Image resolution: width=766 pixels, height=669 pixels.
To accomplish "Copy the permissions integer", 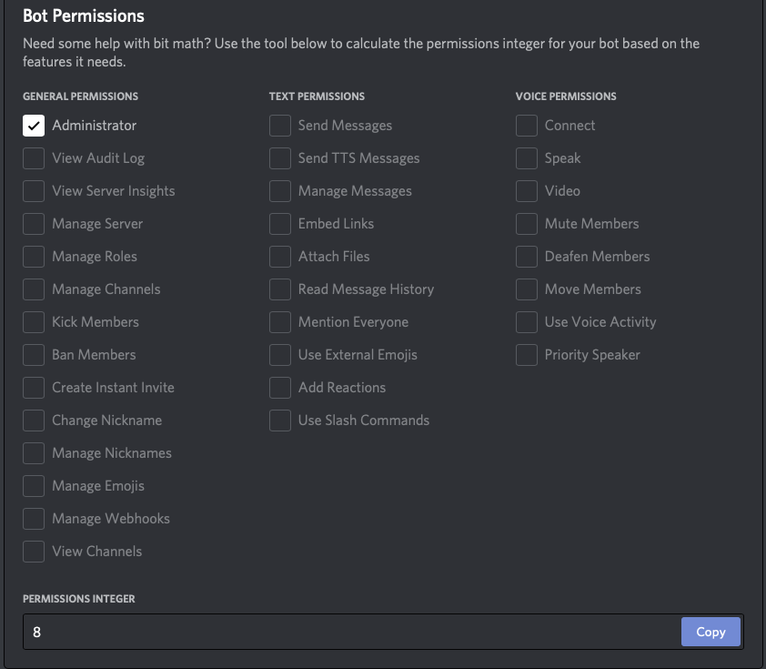I will tap(711, 632).
